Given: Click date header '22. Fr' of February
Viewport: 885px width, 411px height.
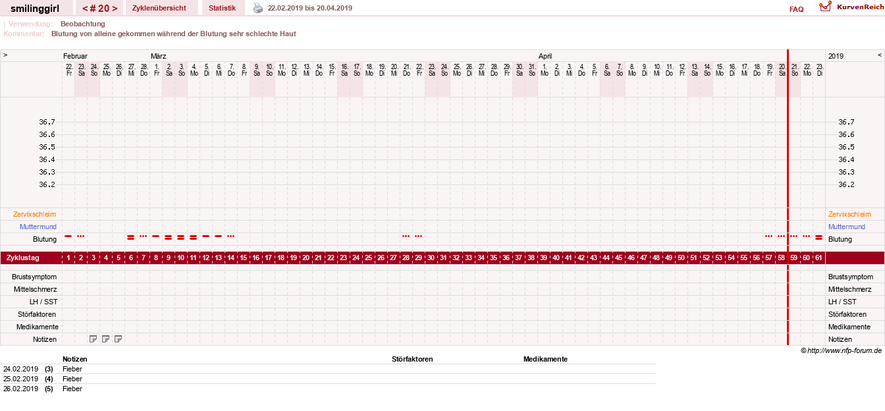Looking at the screenshot, I should point(68,70).
